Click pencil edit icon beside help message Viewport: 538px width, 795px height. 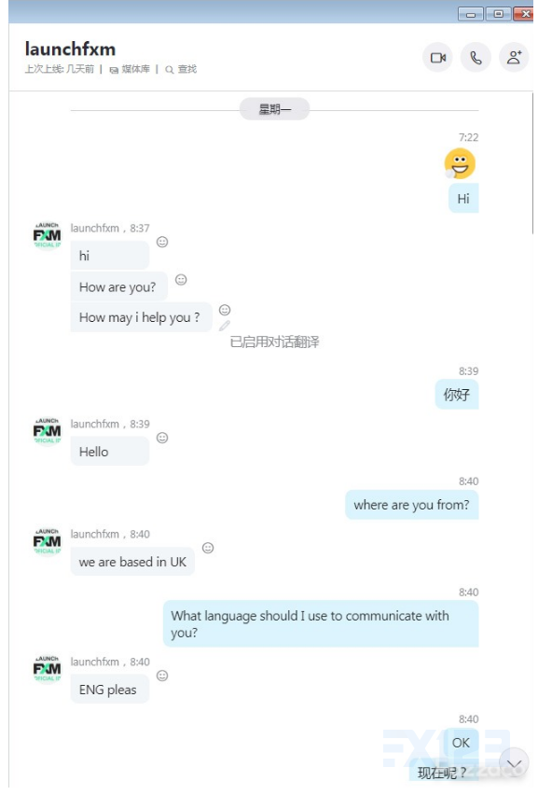pyautogui.click(x=225, y=326)
